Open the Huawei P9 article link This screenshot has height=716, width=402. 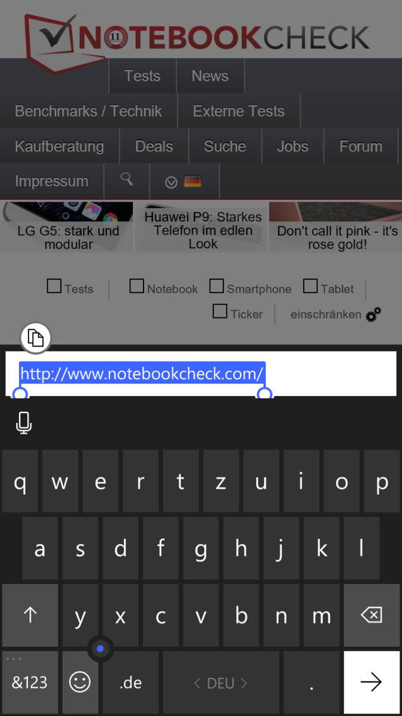pyautogui.click(x=203, y=230)
